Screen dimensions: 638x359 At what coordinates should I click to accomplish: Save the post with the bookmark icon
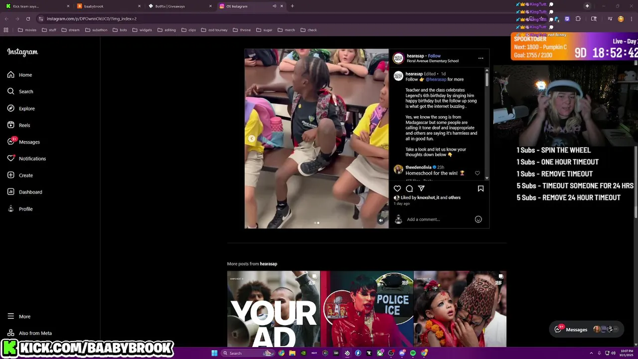point(480,188)
